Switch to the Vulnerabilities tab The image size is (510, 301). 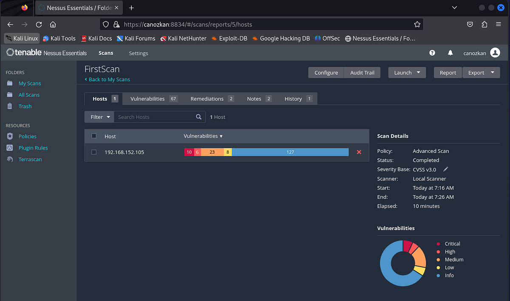149,98
